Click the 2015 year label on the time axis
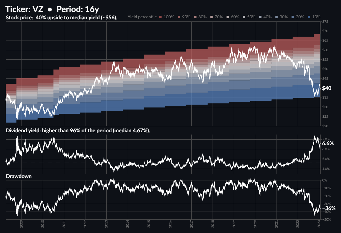The width and height of the screenshot is (341, 233). [x=149, y=224]
